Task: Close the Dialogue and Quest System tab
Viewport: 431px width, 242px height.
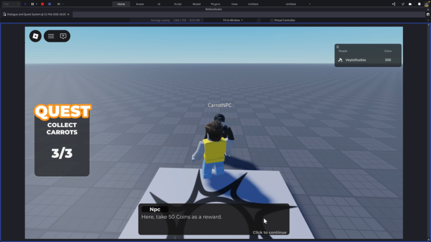Action: 68,14
